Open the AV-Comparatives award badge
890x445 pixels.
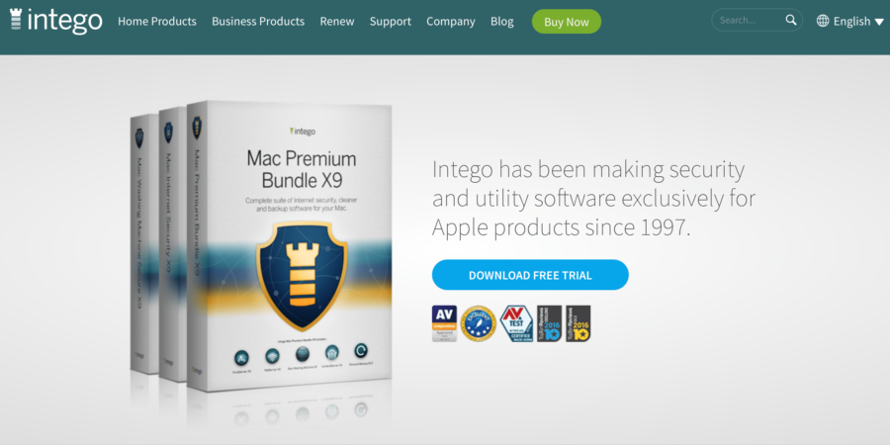pyautogui.click(x=444, y=323)
